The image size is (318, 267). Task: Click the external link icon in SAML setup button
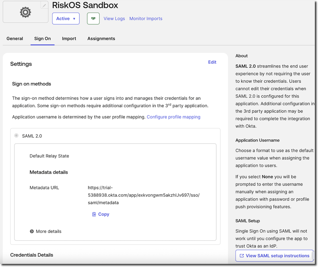(x=242, y=256)
